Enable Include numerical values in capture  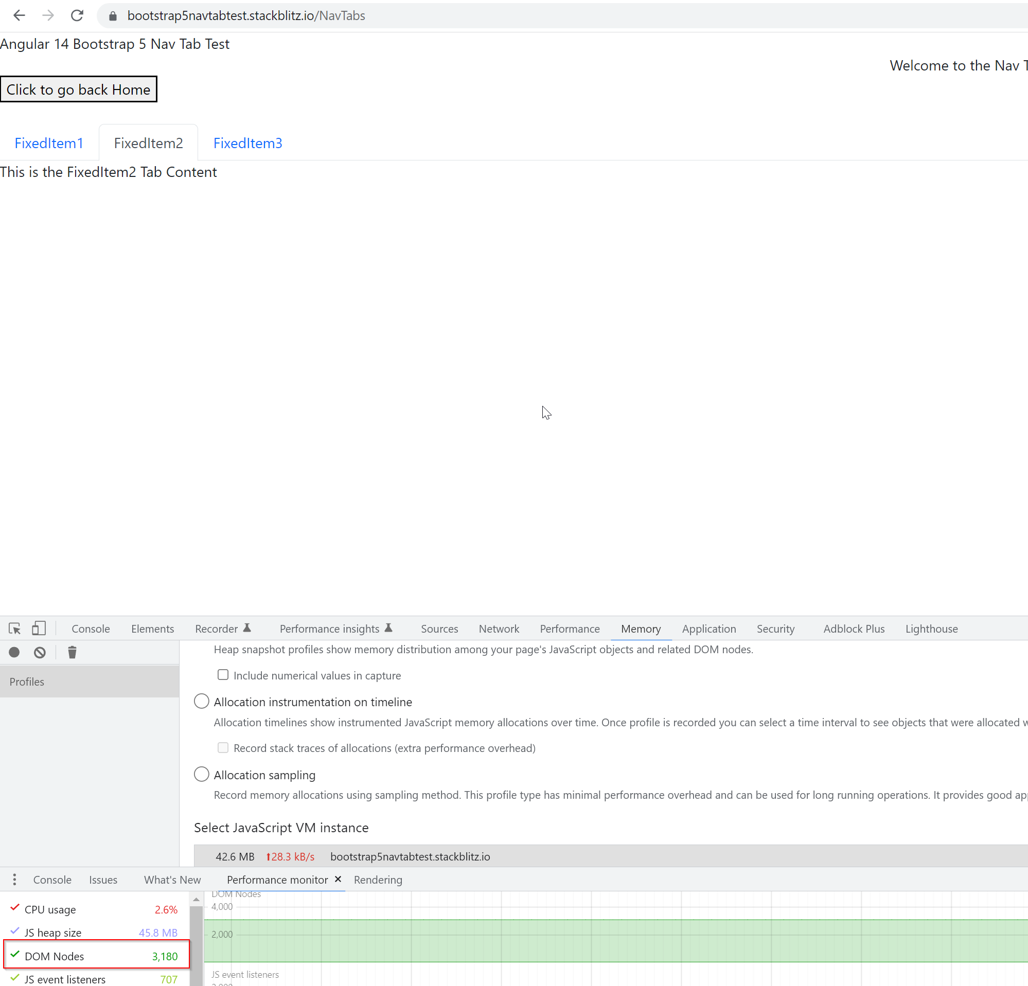tap(223, 675)
